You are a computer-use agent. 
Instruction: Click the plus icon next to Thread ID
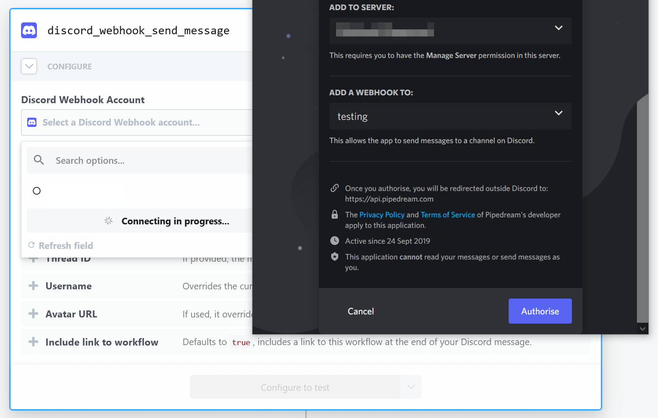pyautogui.click(x=33, y=258)
